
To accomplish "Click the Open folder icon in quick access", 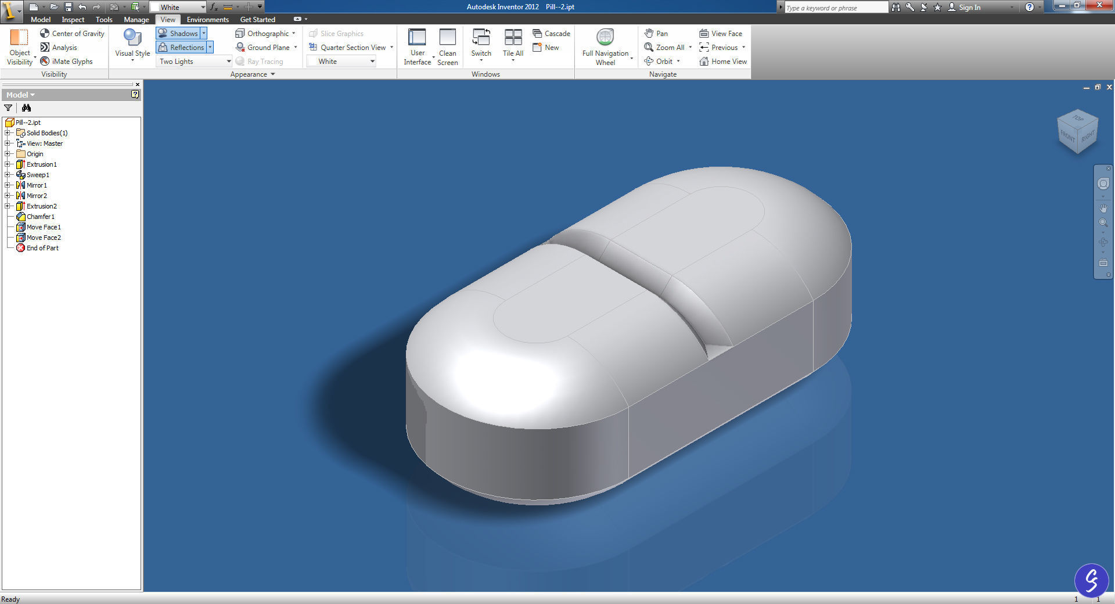I will tap(53, 7).
